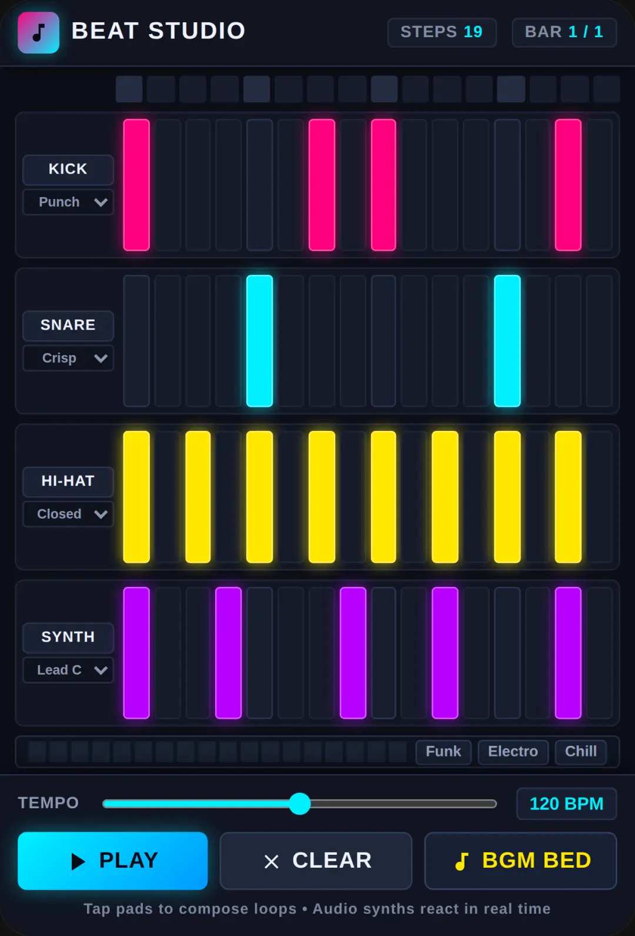Enable the Snare pad on step 1
The image size is (635, 936).
(136, 341)
